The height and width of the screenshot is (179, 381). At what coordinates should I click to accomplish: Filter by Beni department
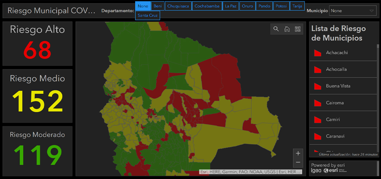pos(158,6)
